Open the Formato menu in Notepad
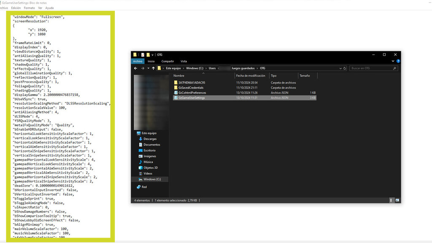This screenshot has width=432, height=243. (x=30, y=8)
